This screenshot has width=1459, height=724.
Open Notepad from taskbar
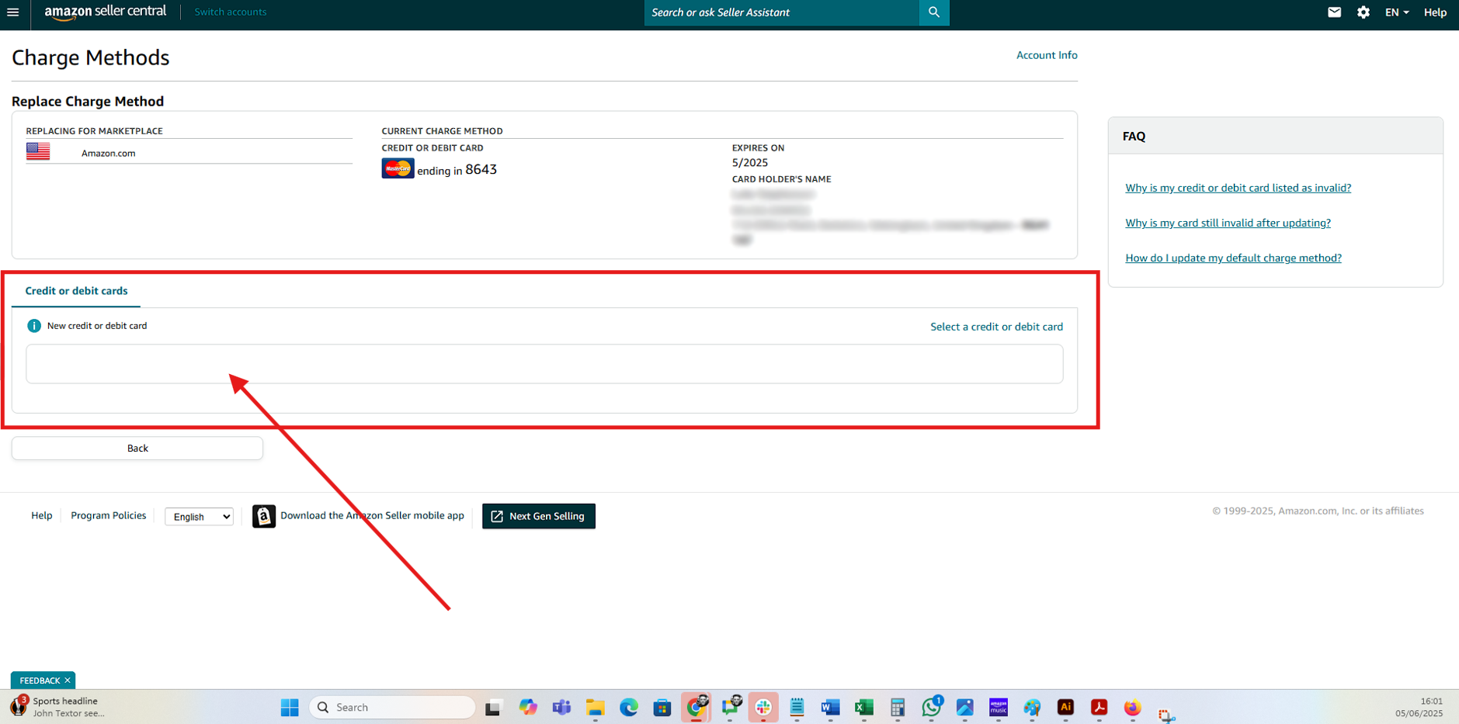click(797, 707)
